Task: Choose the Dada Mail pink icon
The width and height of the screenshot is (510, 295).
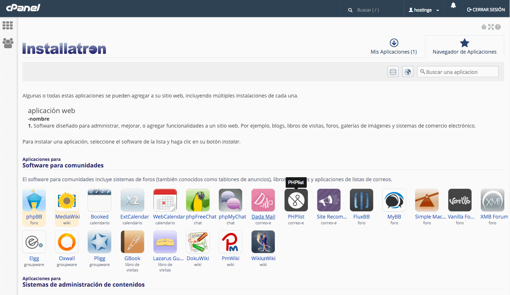Action: (x=263, y=200)
